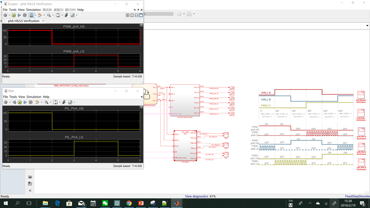Select the Simulink Golden Model block
Image resolution: width=370 pixels, height=208 pixels.
point(185,100)
